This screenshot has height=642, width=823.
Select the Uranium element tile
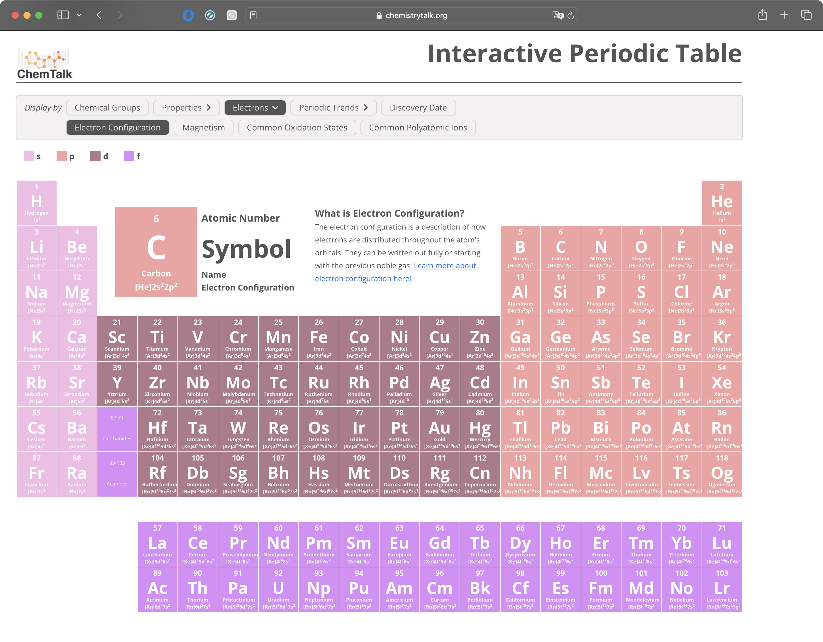(278, 589)
